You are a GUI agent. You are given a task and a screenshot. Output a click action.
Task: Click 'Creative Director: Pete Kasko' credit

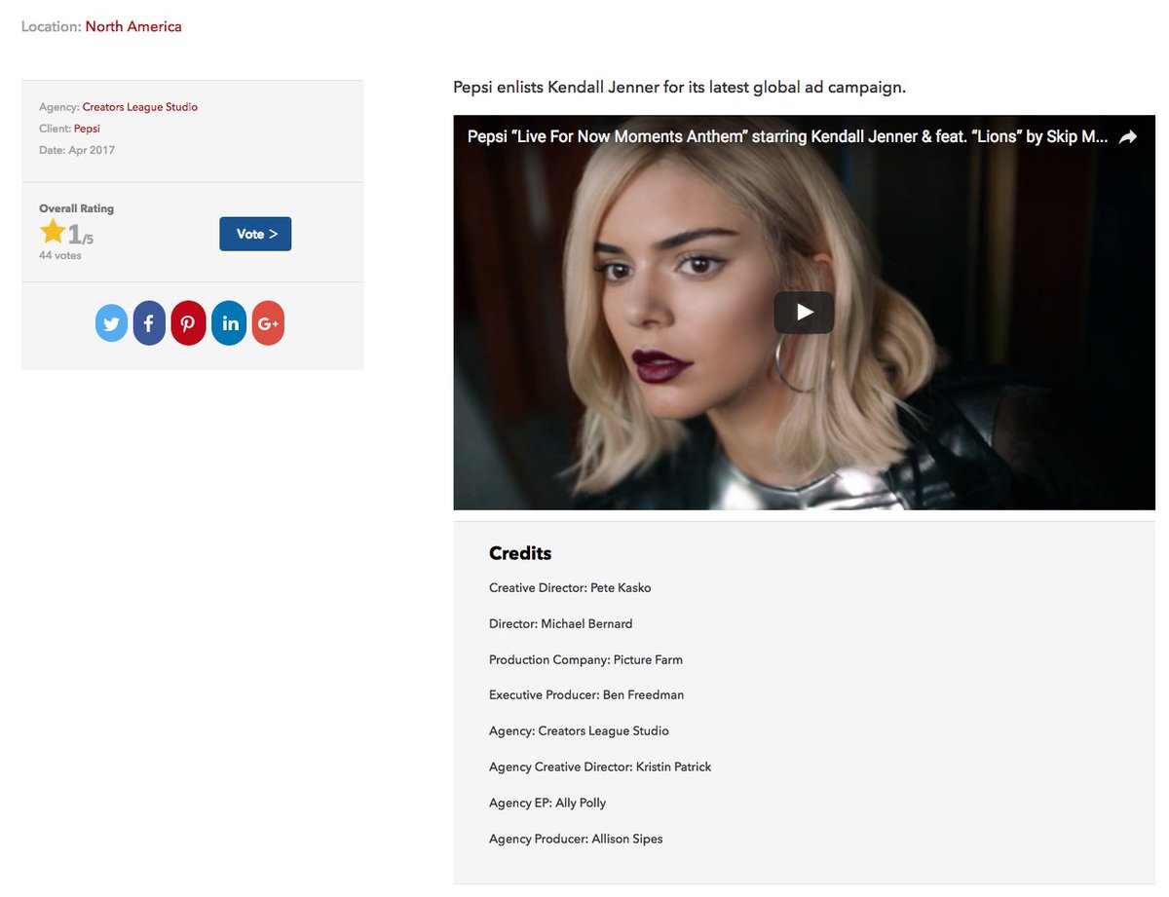(570, 588)
